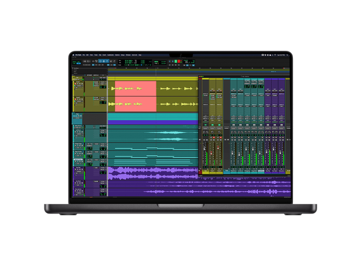Open the Setup menu

pos(123,55)
